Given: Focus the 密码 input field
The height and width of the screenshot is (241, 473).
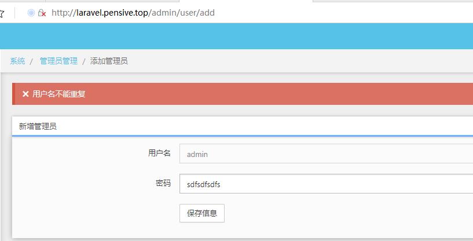Looking at the screenshot, I should [325, 184].
